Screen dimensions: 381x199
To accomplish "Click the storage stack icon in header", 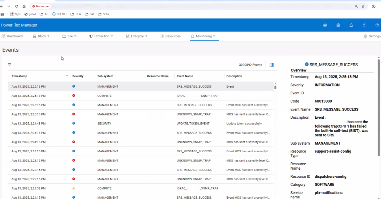I will coord(325,25).
